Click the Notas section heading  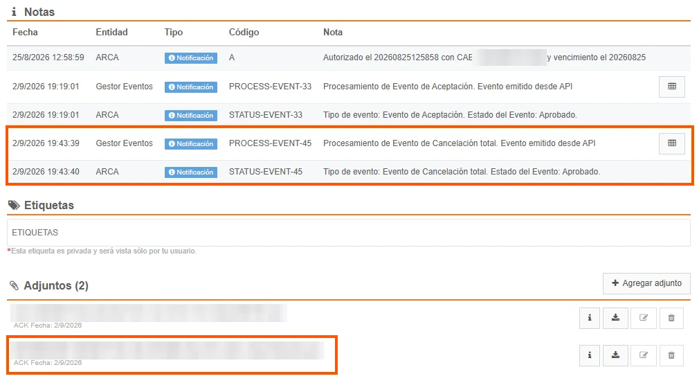click(x=39, y=12)
